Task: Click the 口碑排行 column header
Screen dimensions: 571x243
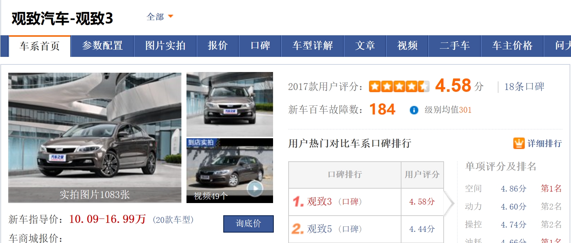Action: point(345,175)
